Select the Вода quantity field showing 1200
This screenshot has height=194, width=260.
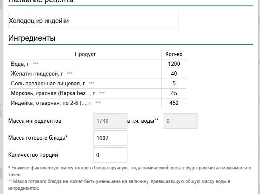(x=174, y=64)
